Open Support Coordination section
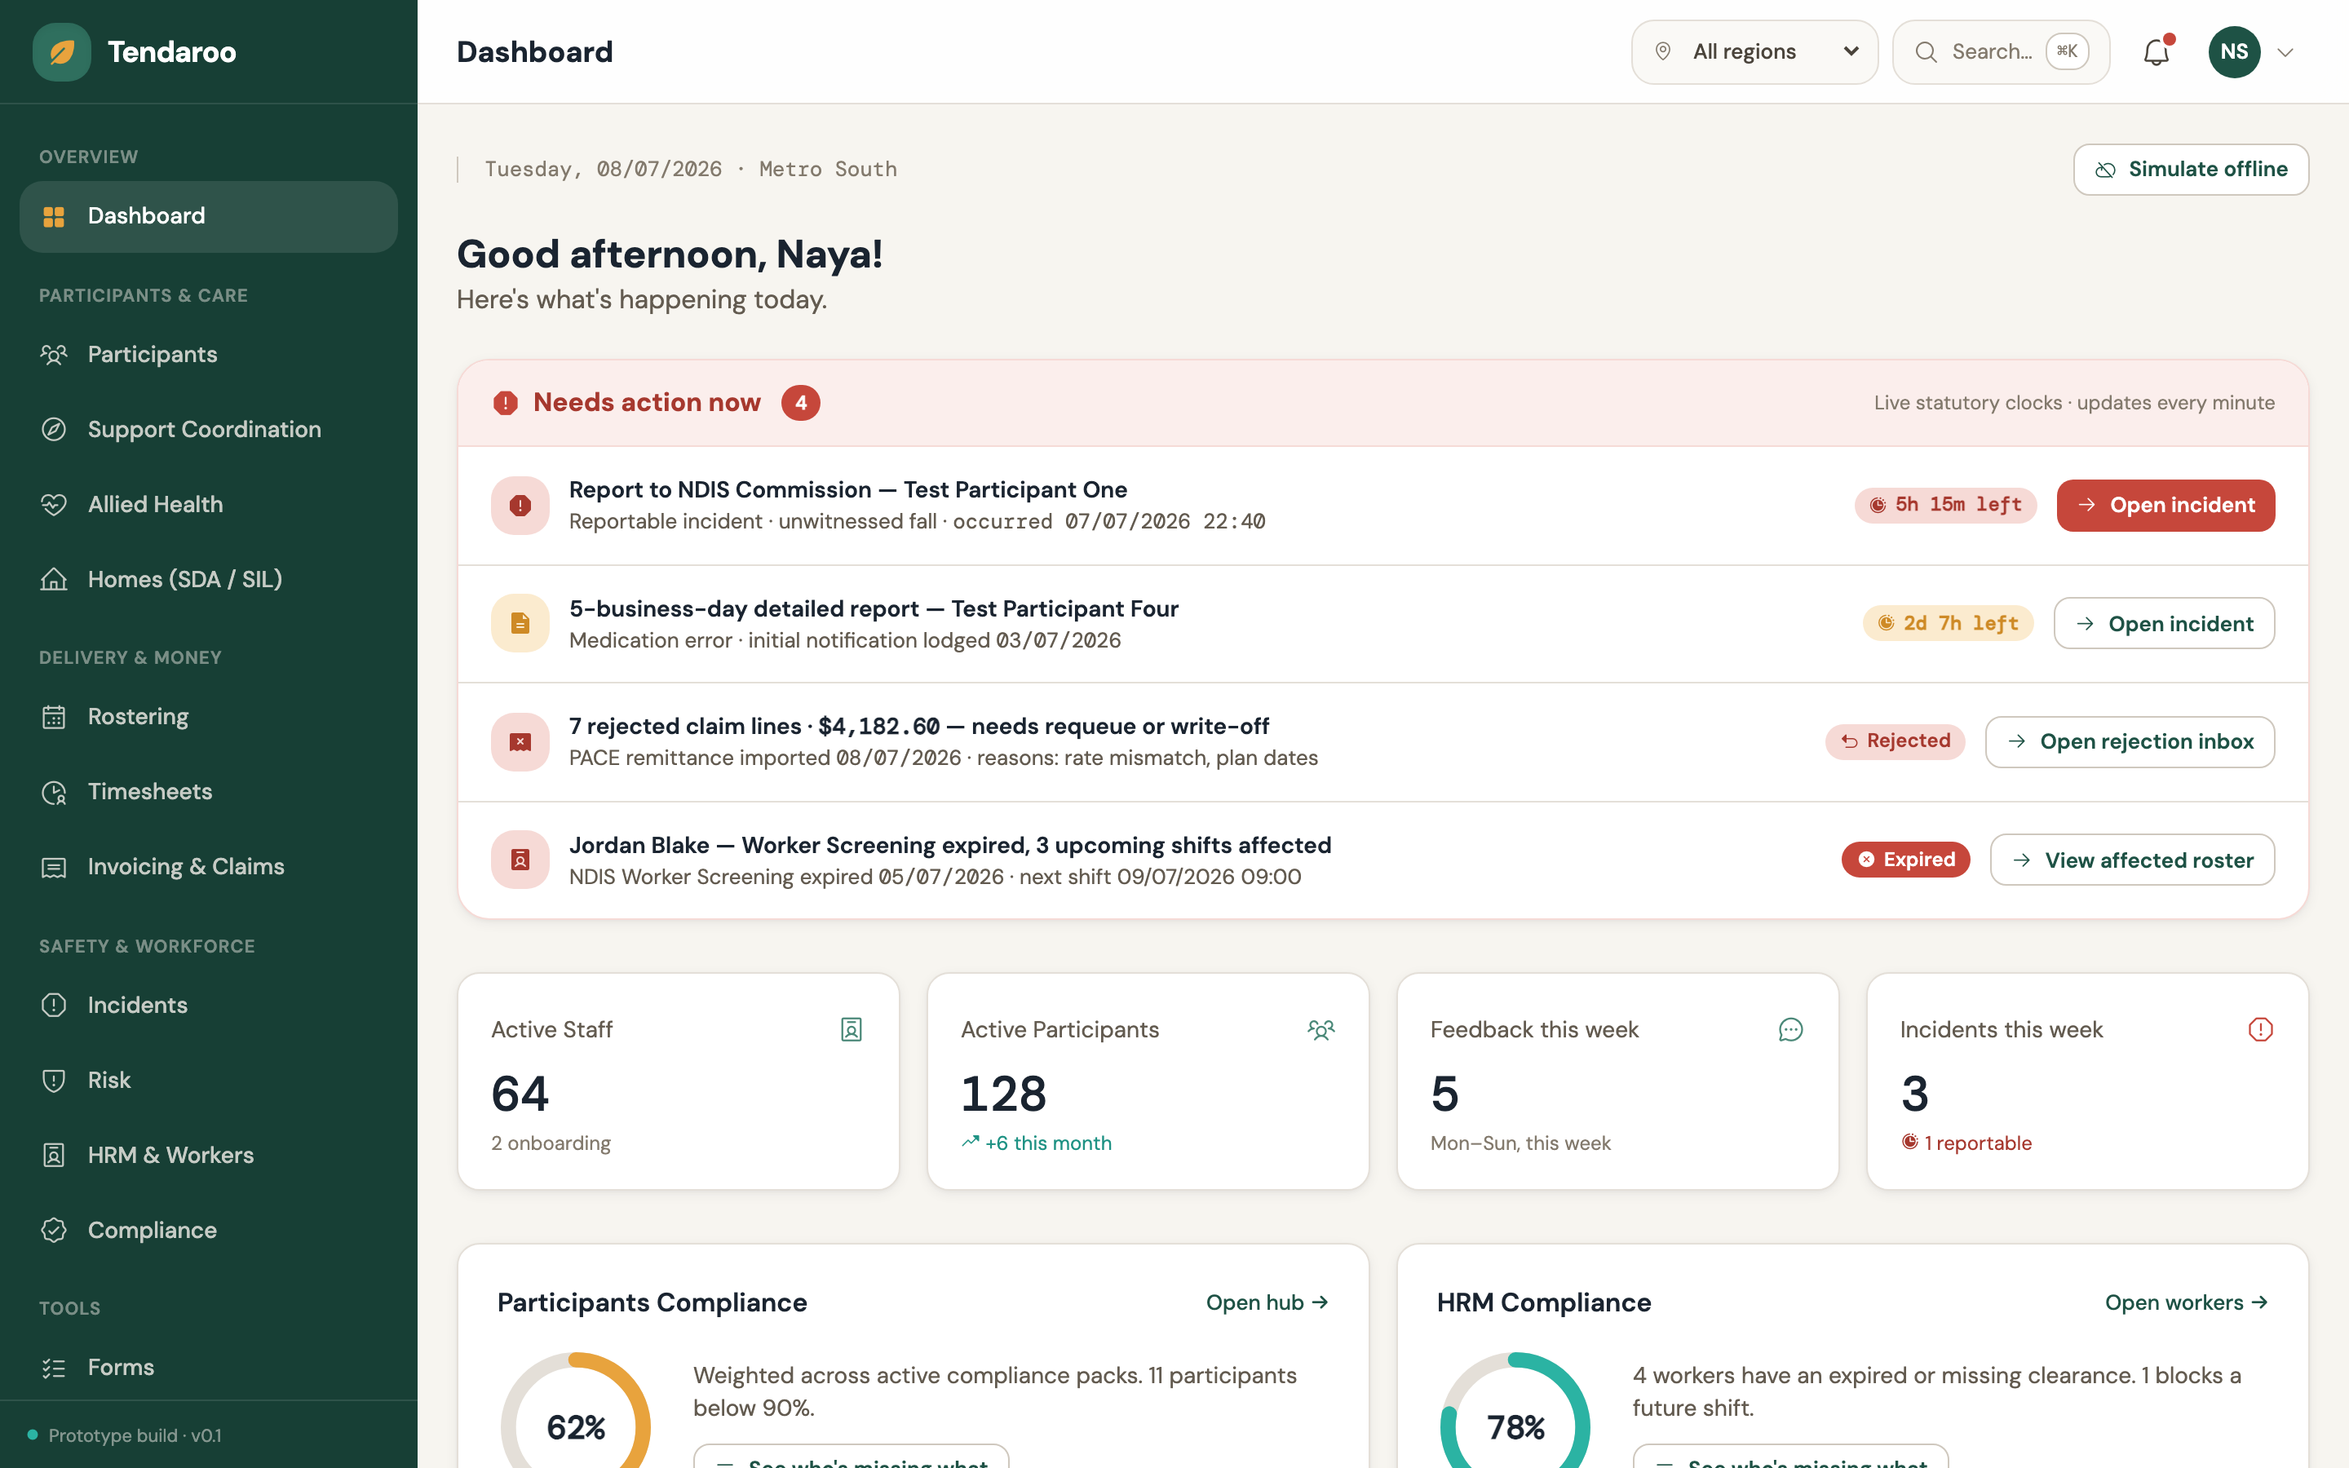 point(209,429)
